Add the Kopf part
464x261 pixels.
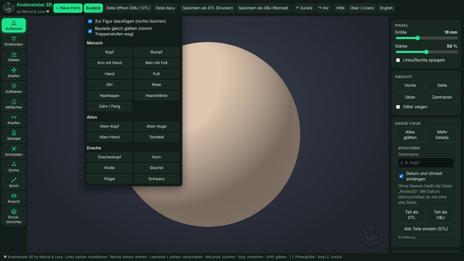[109, 52]
